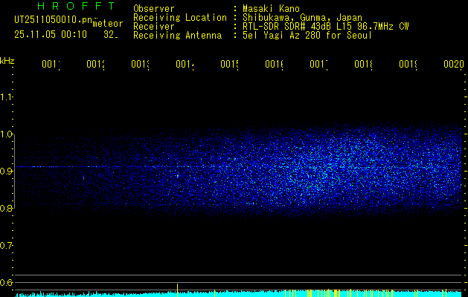Click the 0014 time axis marker
Viewport: 468px width, 297px height.
pos(185,64)
